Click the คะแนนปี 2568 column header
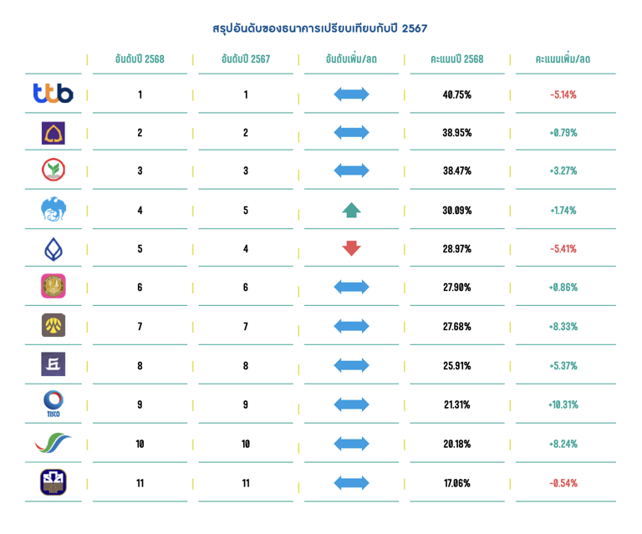The height and width of the screenshot is (534, 642). (x=456, y=59)
